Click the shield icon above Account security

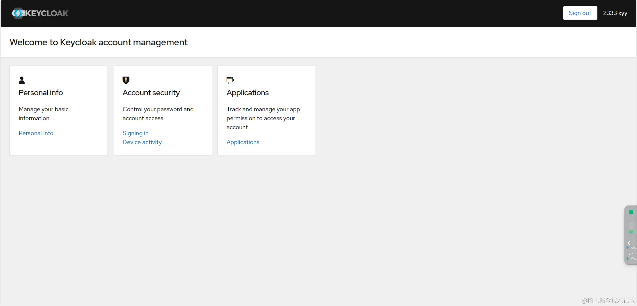(126, 80)
